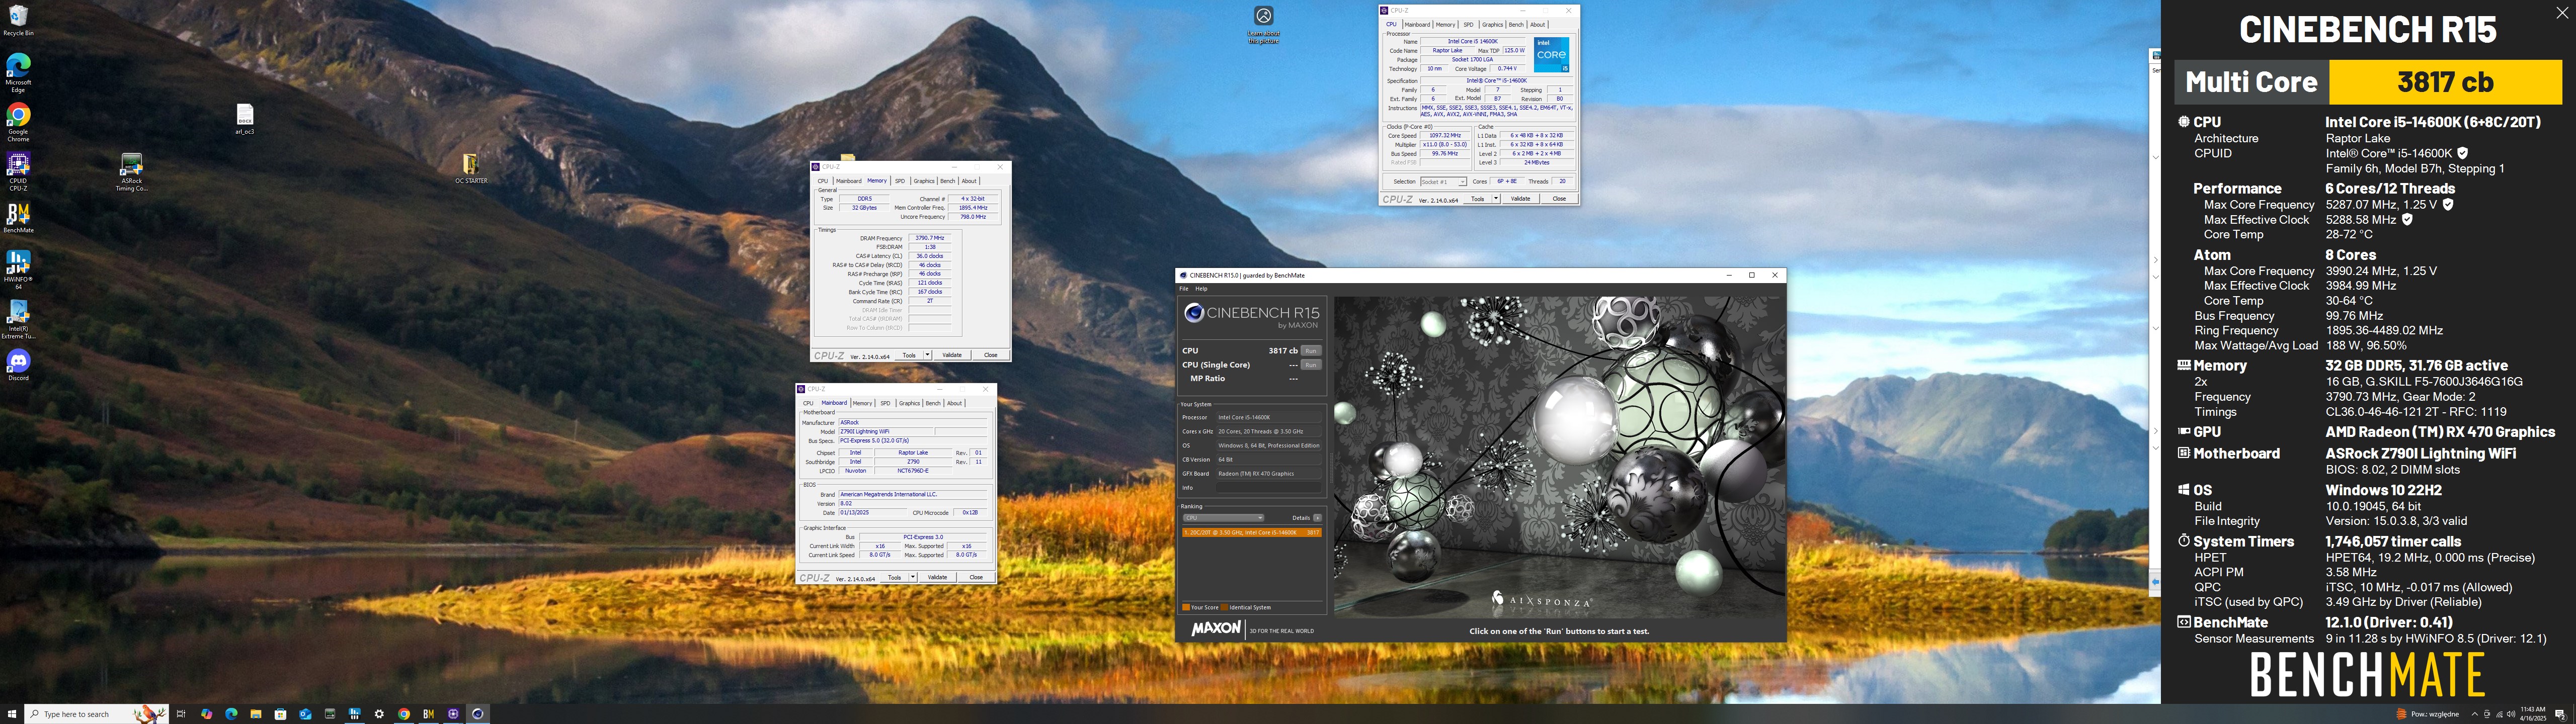
Task: Open Microsoft Store from the taskbar
Action: (280, 714)
